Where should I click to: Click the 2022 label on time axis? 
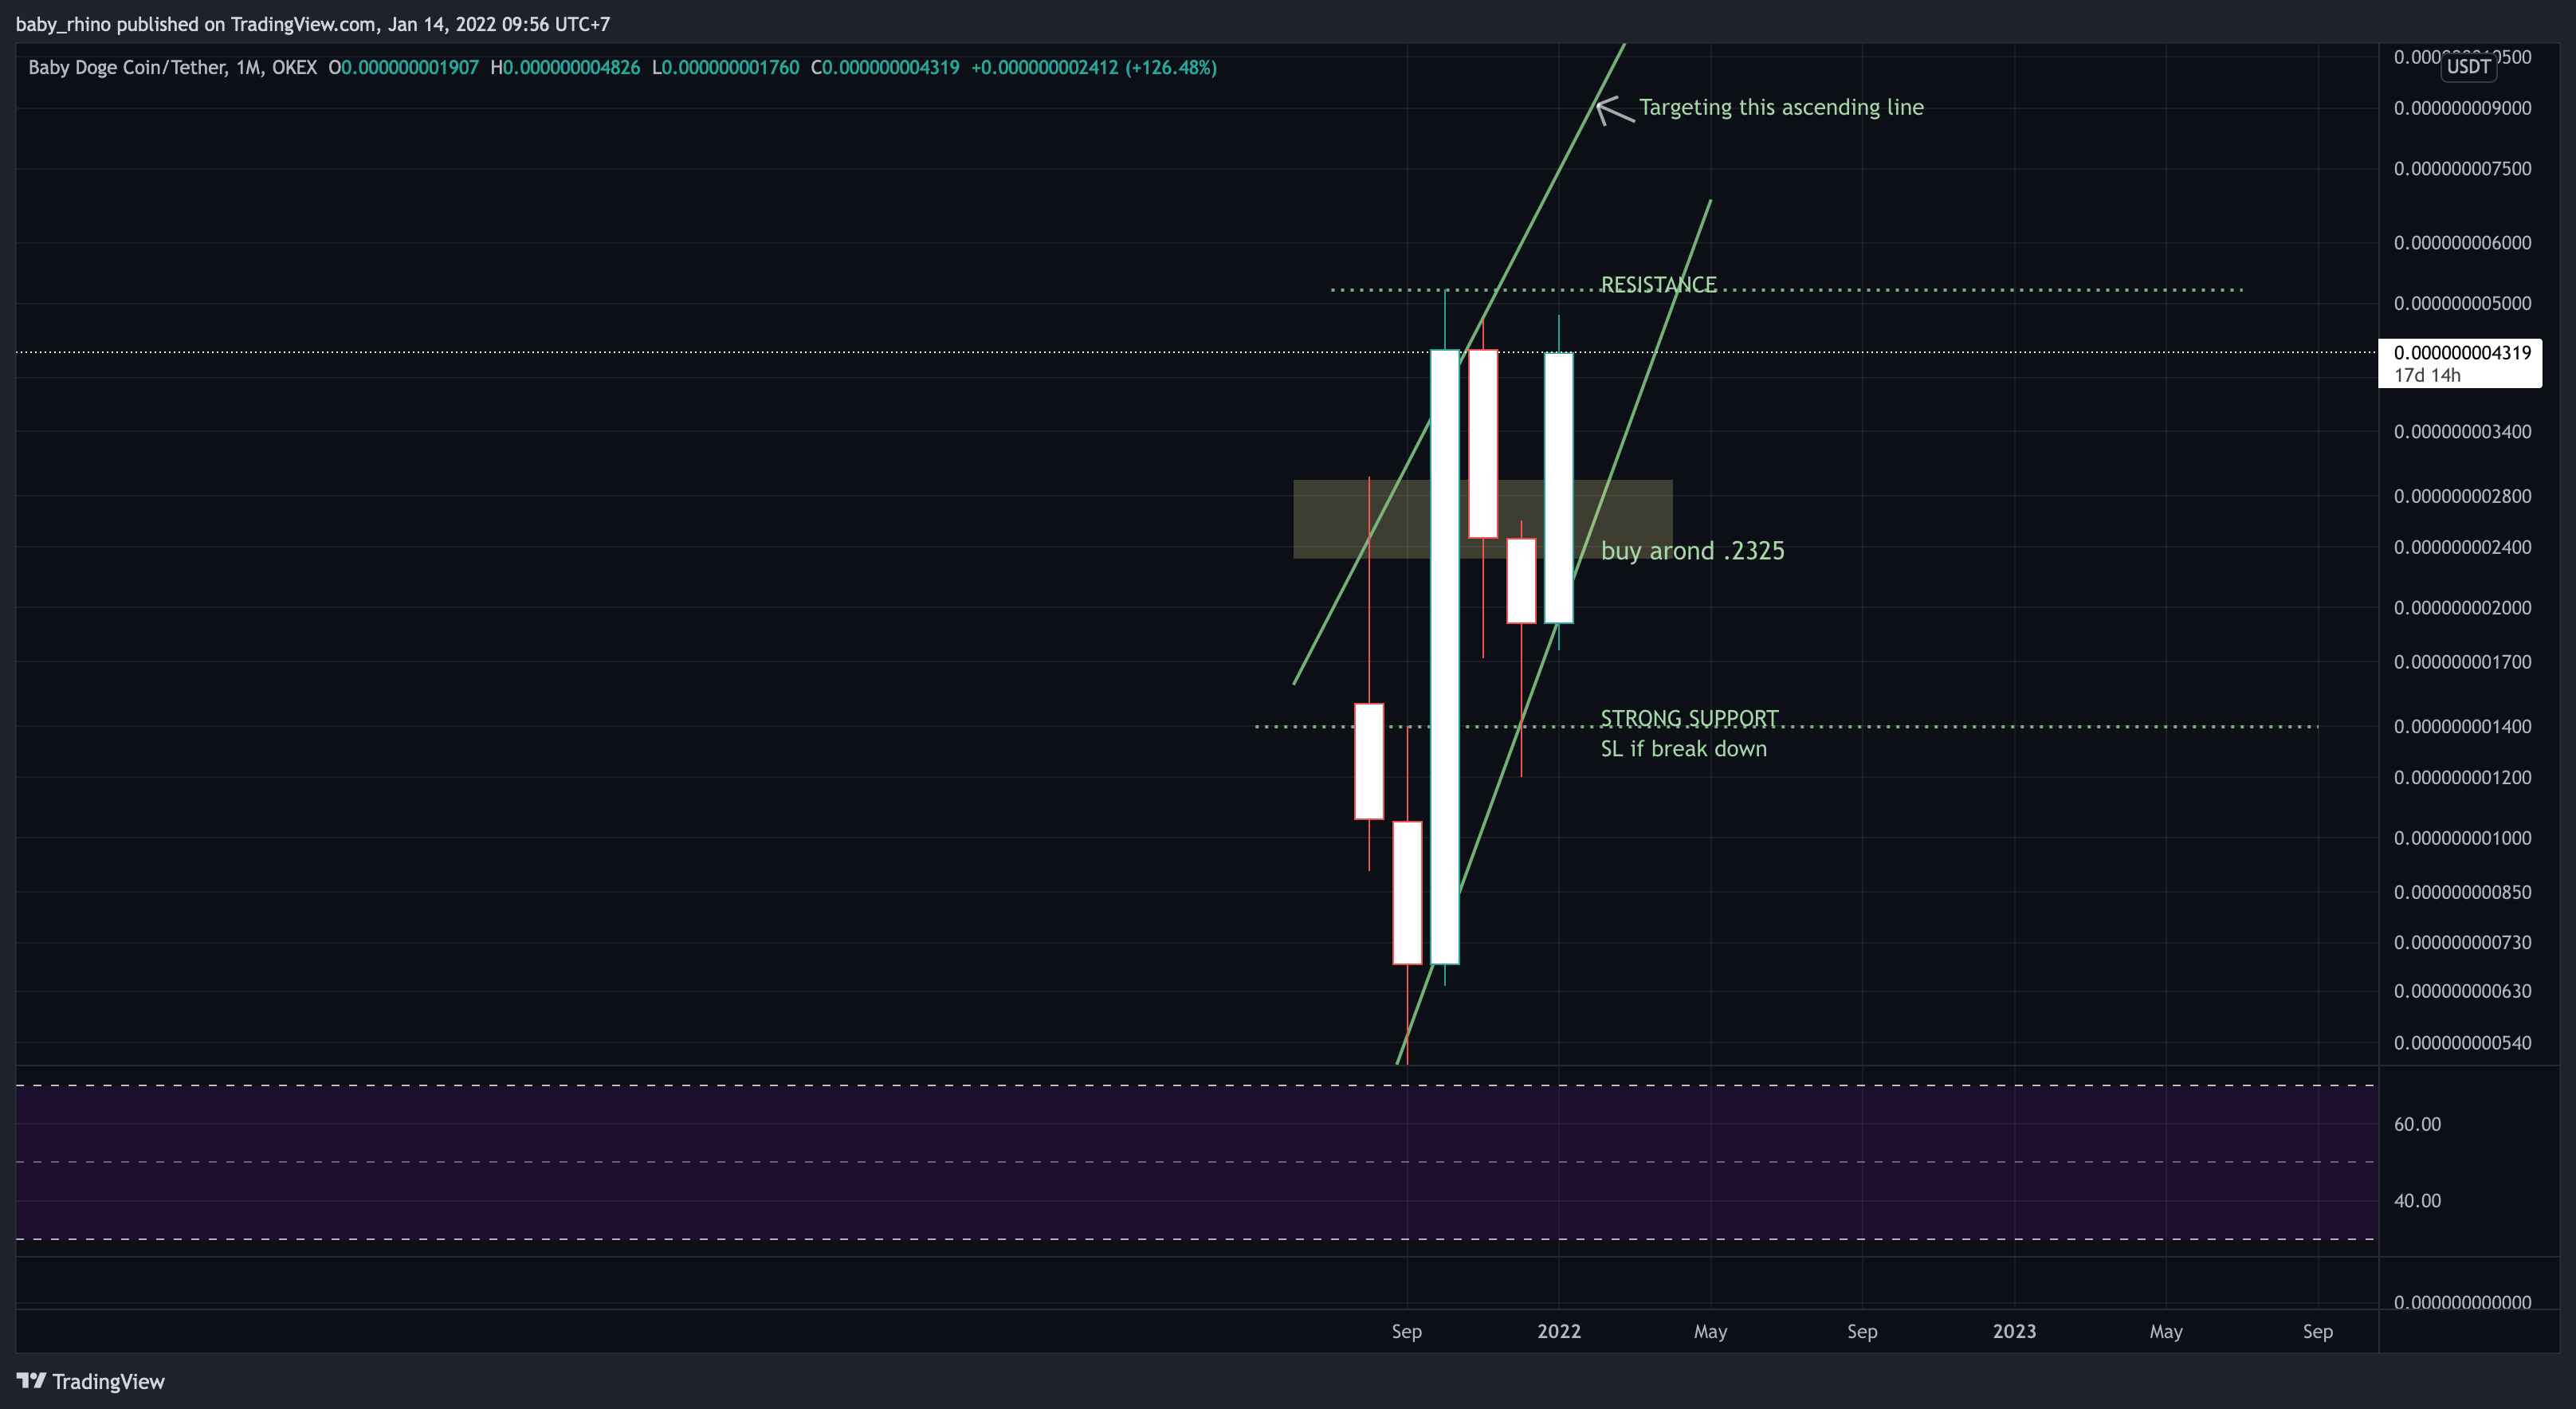point(1559,1331)
